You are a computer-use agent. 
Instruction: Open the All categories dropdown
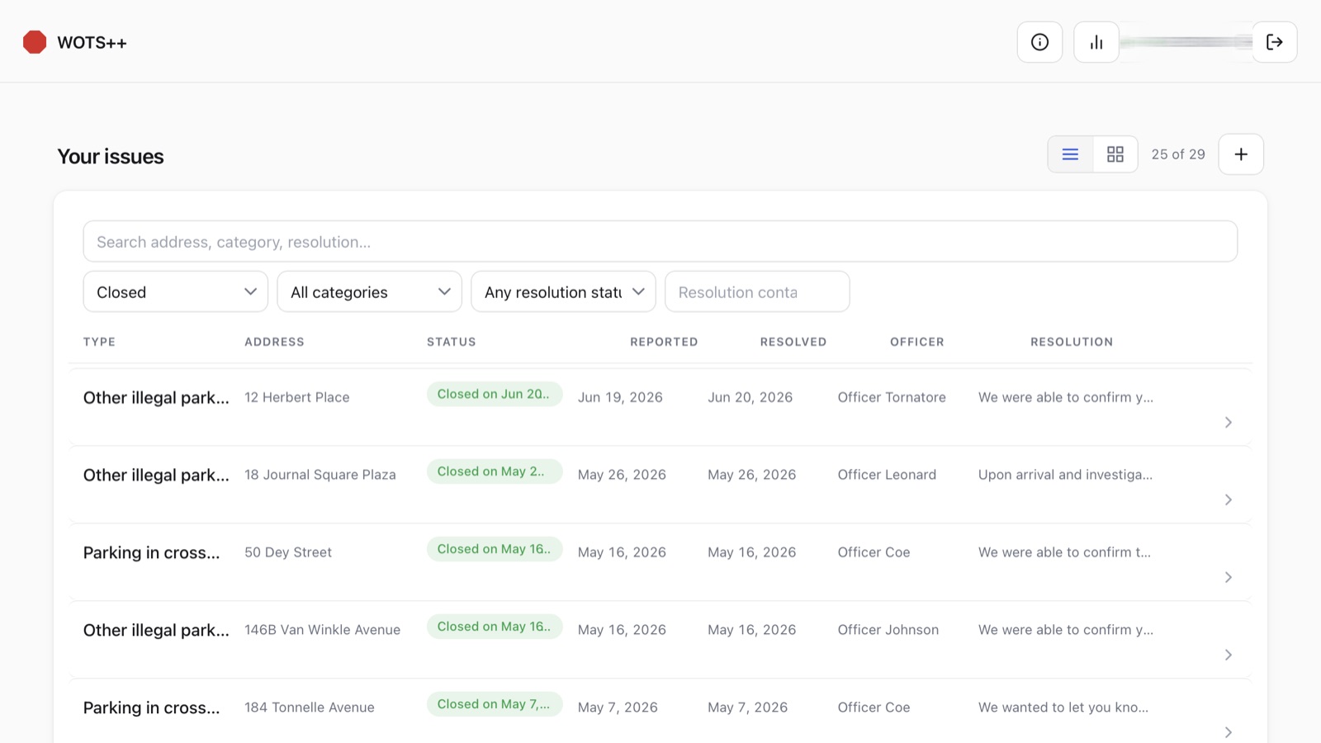click(369, 292)
